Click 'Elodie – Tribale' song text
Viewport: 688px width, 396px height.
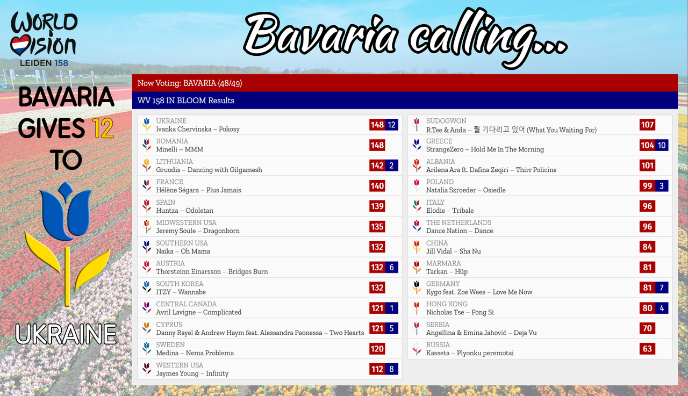tap(450, 211)
